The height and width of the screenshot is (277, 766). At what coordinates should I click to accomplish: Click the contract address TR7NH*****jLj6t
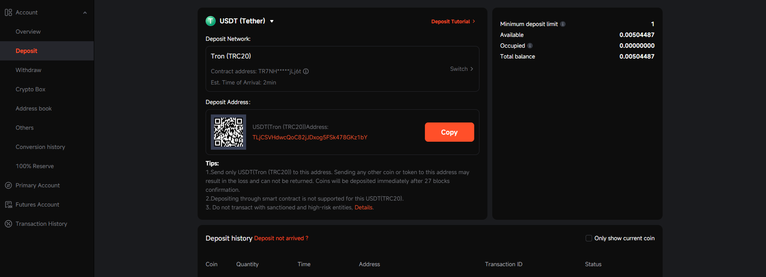pyautogui.click(x=280, y=71)
